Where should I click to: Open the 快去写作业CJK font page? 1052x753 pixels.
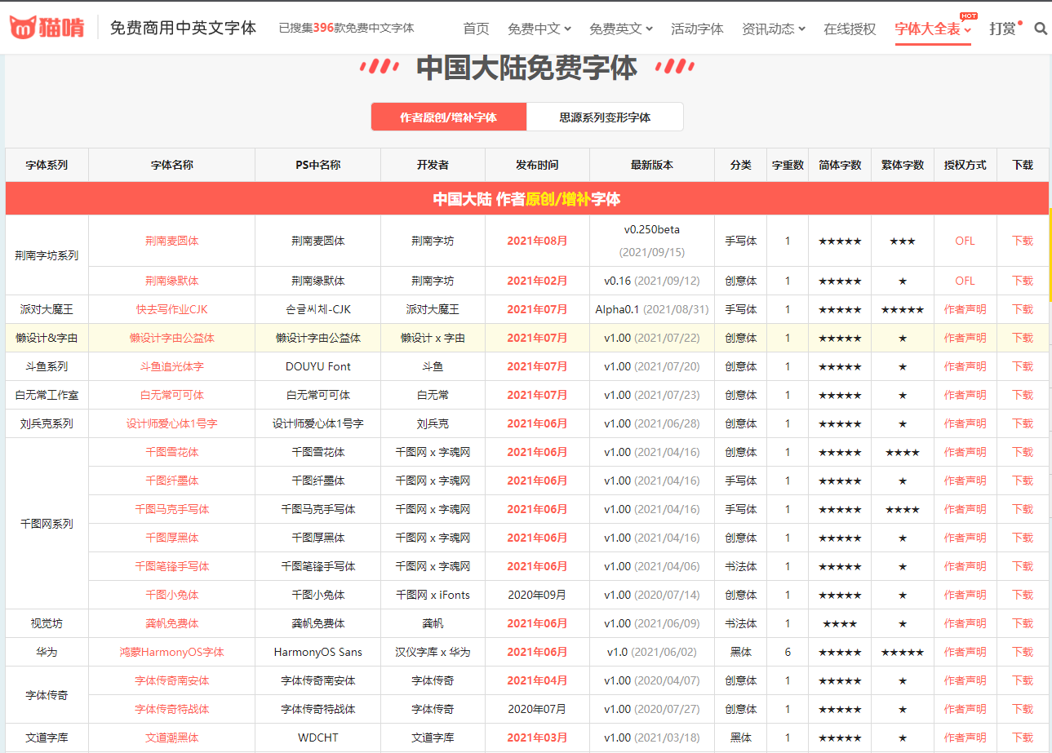coord(171,308)
